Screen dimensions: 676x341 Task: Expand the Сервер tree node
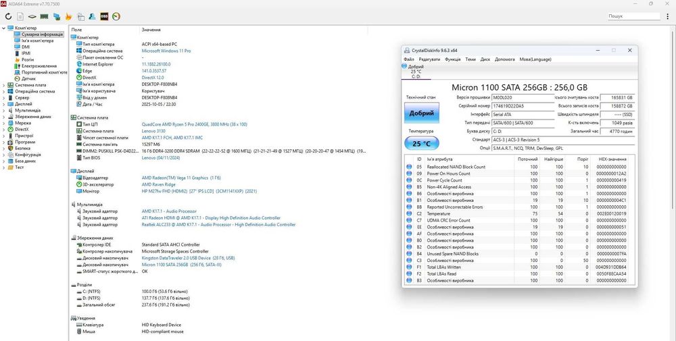tap(4, 98)
